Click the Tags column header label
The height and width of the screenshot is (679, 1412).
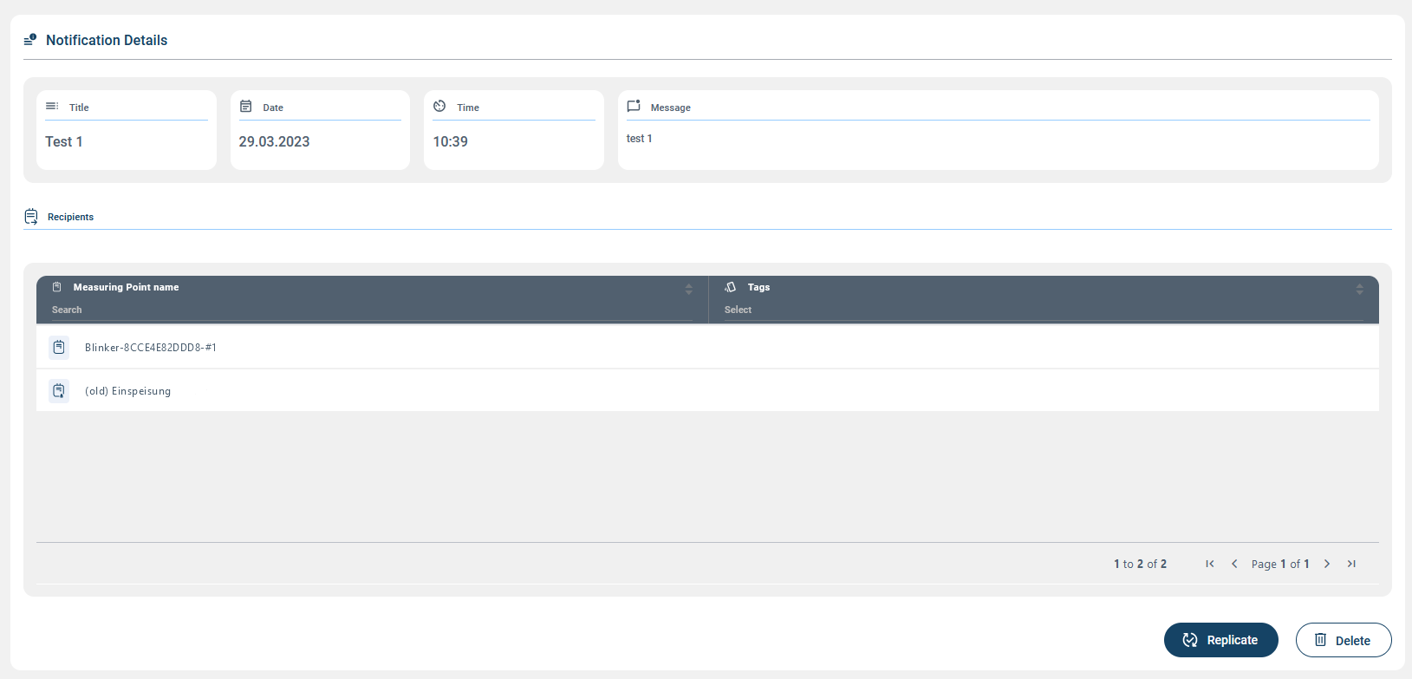758,287
